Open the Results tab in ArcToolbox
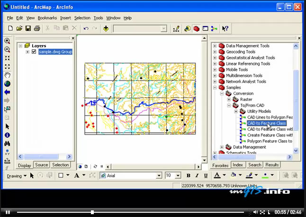 [272, 165]
